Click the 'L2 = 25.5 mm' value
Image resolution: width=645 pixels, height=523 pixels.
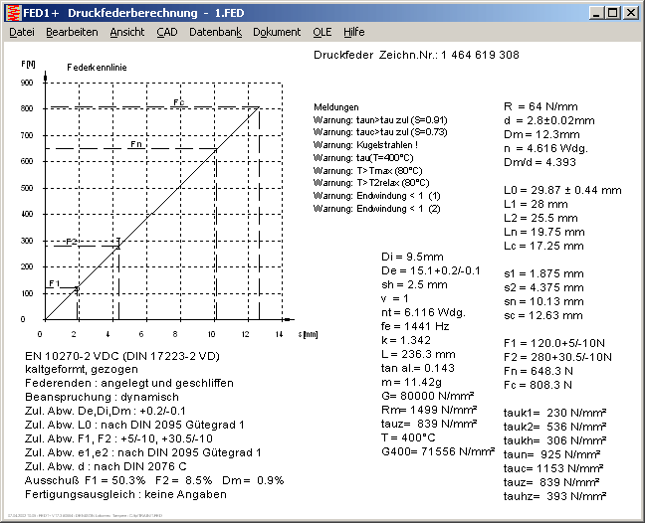(540, 218)
